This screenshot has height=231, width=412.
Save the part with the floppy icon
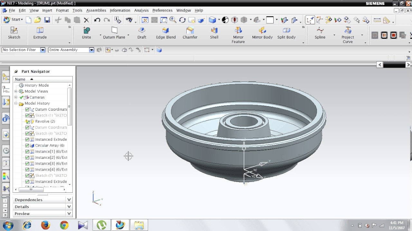pyautogui.click(x=47, y=20)
